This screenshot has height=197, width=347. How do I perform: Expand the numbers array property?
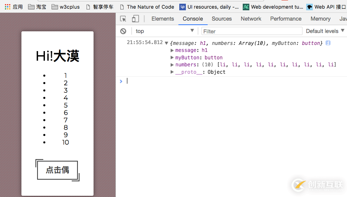(x=172, y=65)
